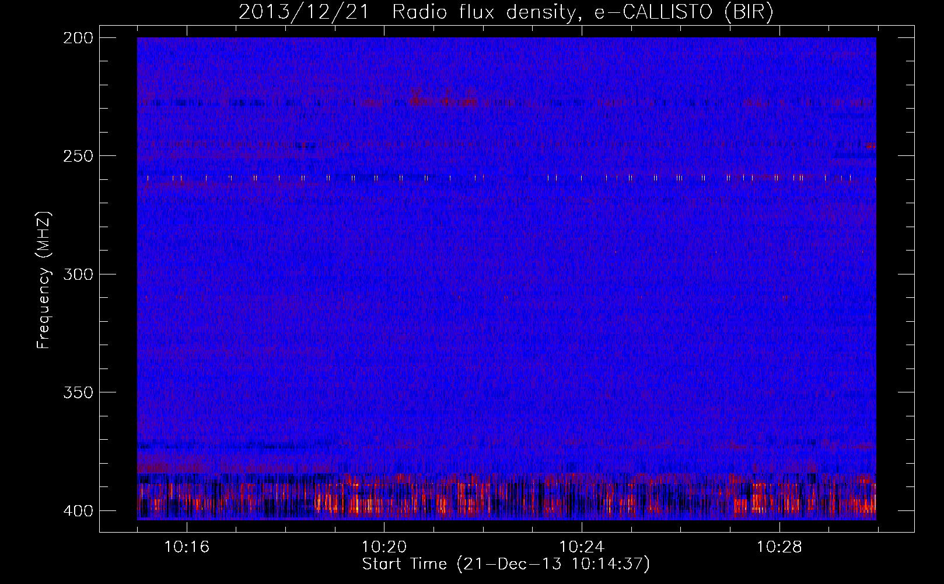
Task: Click the 10:28 time axis label
Action: tap(779, 547)
